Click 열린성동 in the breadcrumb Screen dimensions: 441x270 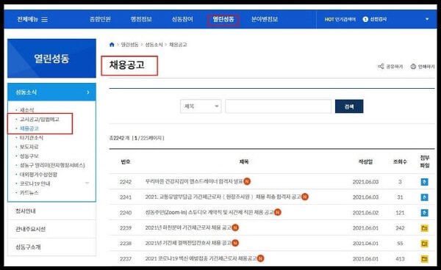tap(129, 45)
